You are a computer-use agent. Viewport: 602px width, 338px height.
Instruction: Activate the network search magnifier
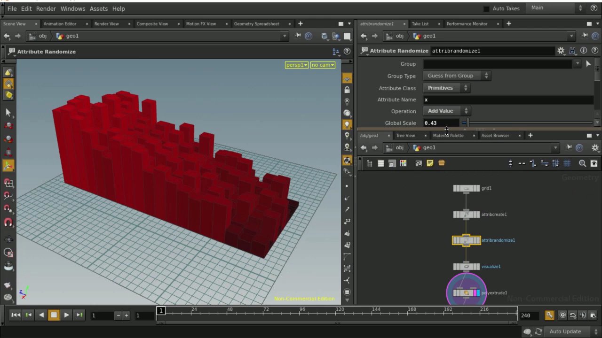[x=582, y=163]
